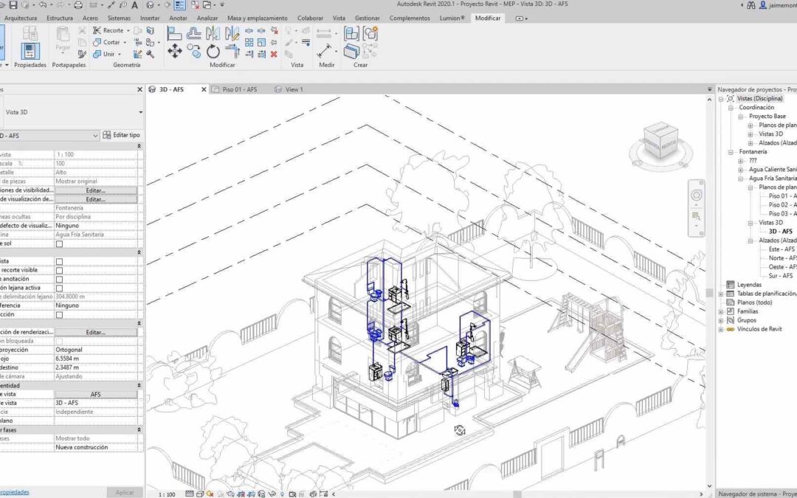Switch to the 'Piso 01 - AFS' view tab
Viewport: 797px width, 498px height.
(239, 89)
